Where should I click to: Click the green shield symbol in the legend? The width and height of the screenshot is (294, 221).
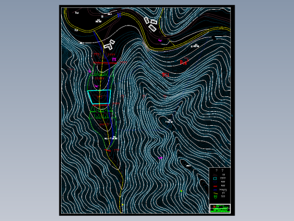coord(215,197)
